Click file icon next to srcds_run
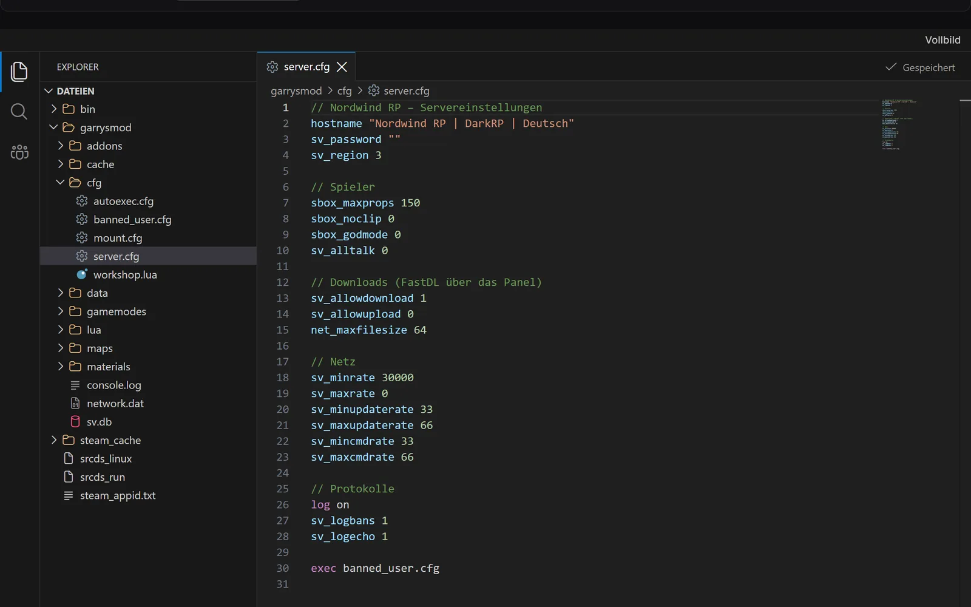The image size is (971, 607). click(x=69, y=477)
